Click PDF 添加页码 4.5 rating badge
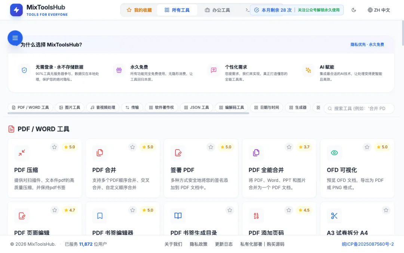 click(x=304, y=210)
